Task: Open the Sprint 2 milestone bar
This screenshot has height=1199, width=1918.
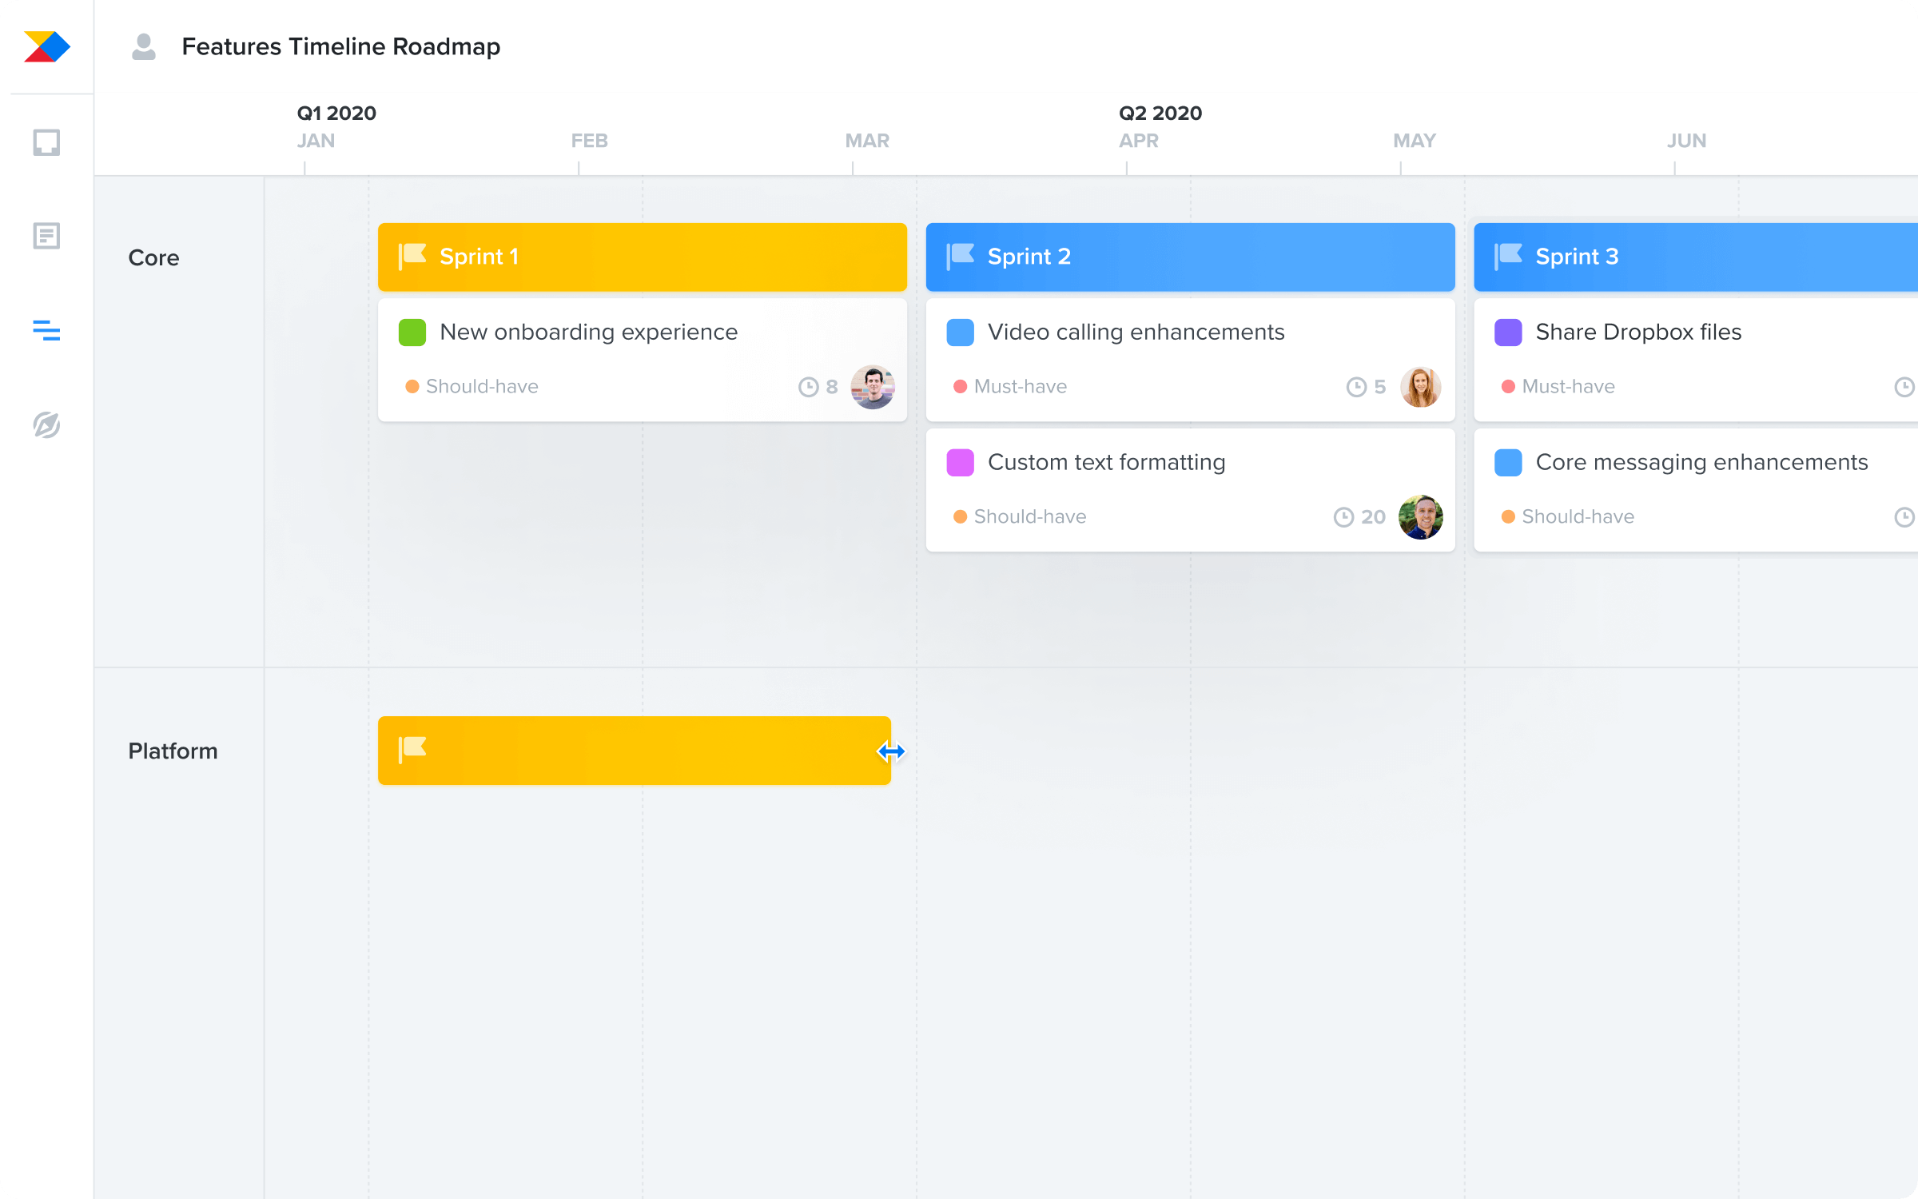Action: click(x=1191, y=257)
